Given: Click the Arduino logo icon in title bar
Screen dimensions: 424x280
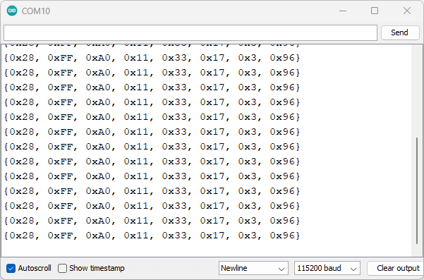Looking at the screenshot, I should (x=12, y=11).
